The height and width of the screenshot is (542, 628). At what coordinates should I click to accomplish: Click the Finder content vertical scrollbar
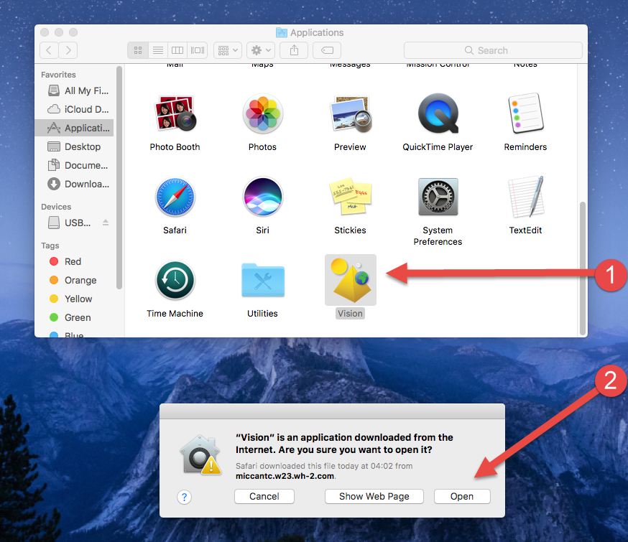pyautogui.click(x=582, y=268)
